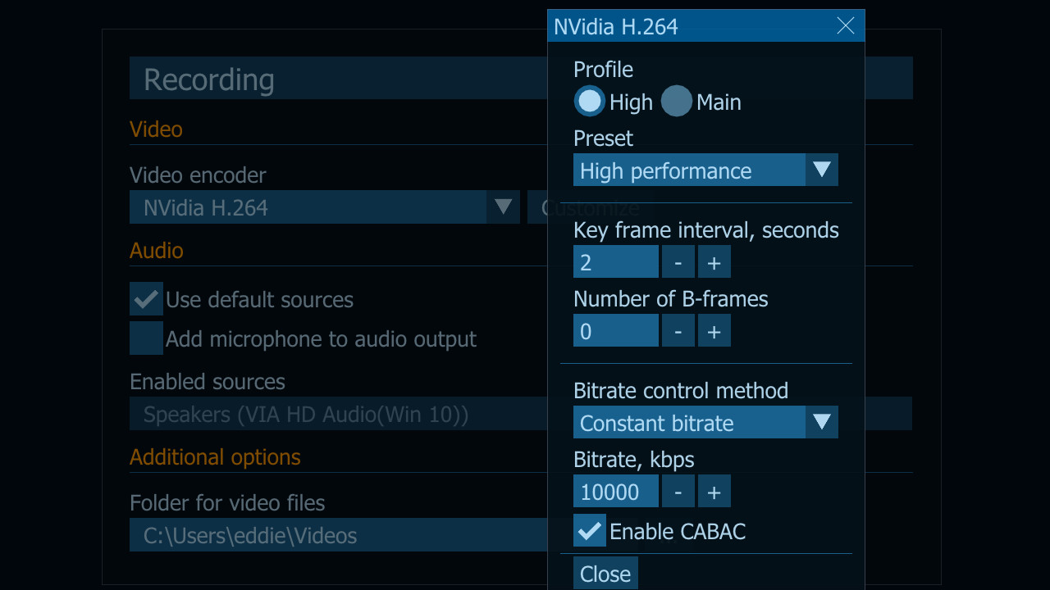Close the NVidia H.264 dialog via the X
Image resolution: width=1050 pixels, height=590 pixels.
point(845,25)
